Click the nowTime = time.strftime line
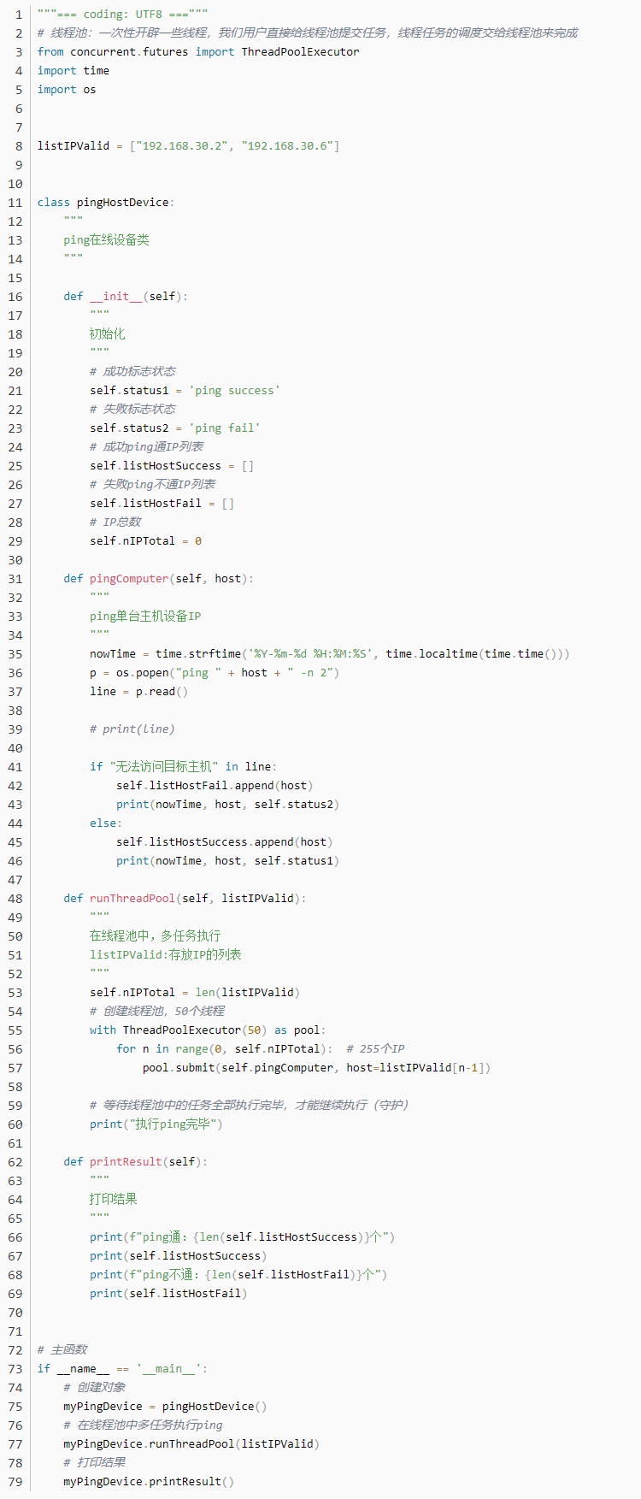Image resolution: width=641 pixels, height=1499 pixels. pos(329,654)
